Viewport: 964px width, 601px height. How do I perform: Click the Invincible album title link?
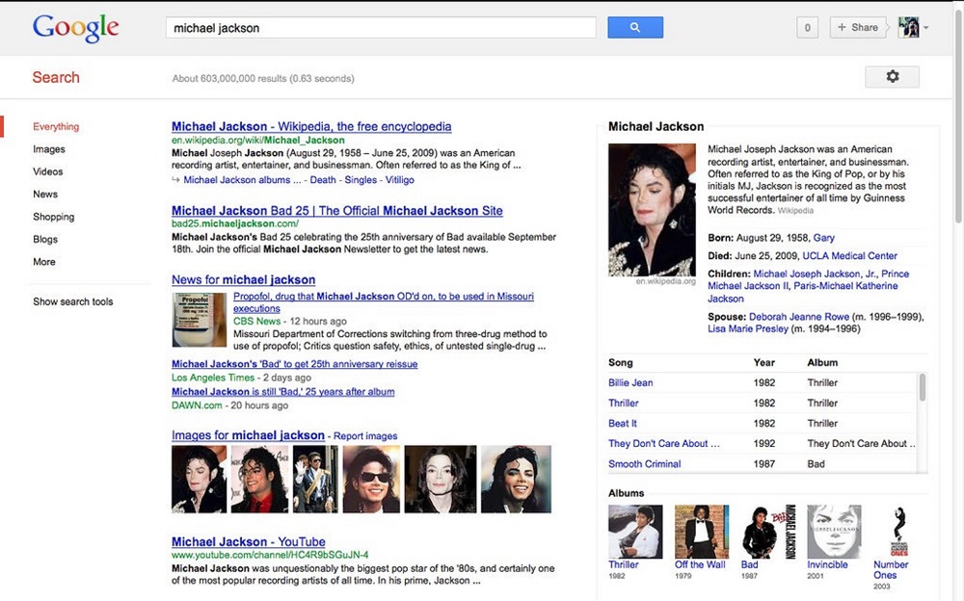[827, 564]
